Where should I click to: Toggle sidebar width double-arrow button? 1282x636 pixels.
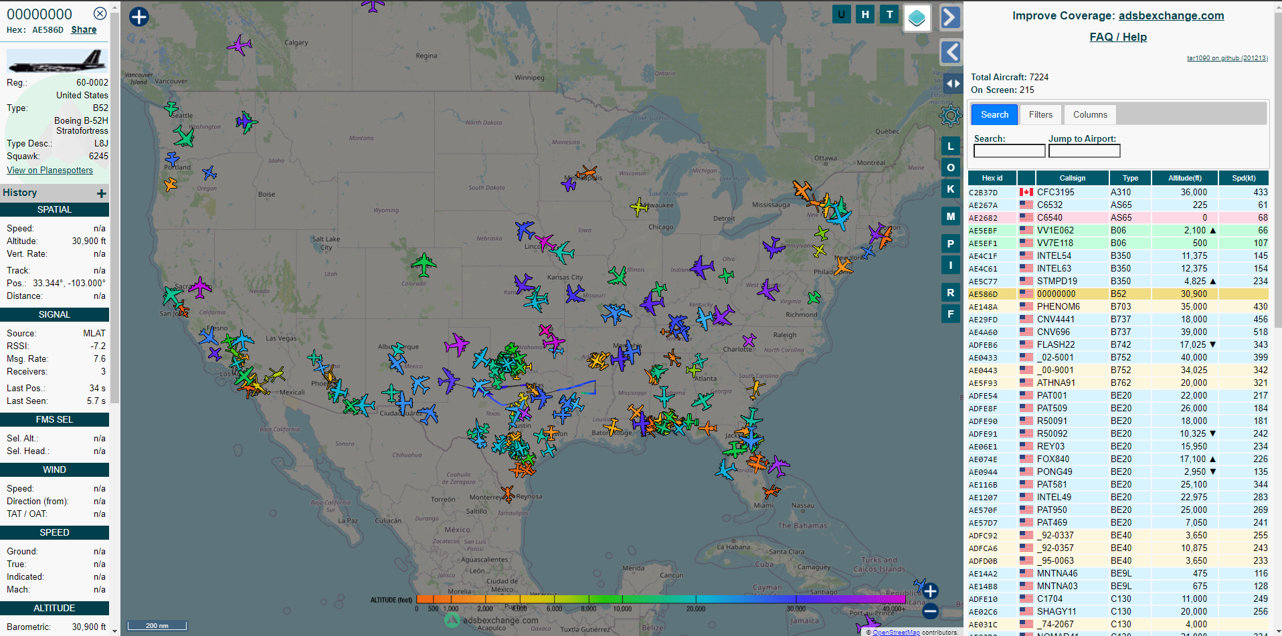[953, 84]
